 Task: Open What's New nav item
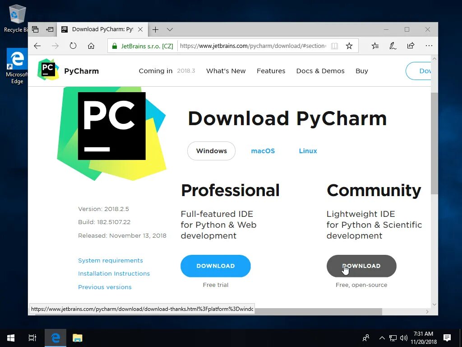coord(226,71)
